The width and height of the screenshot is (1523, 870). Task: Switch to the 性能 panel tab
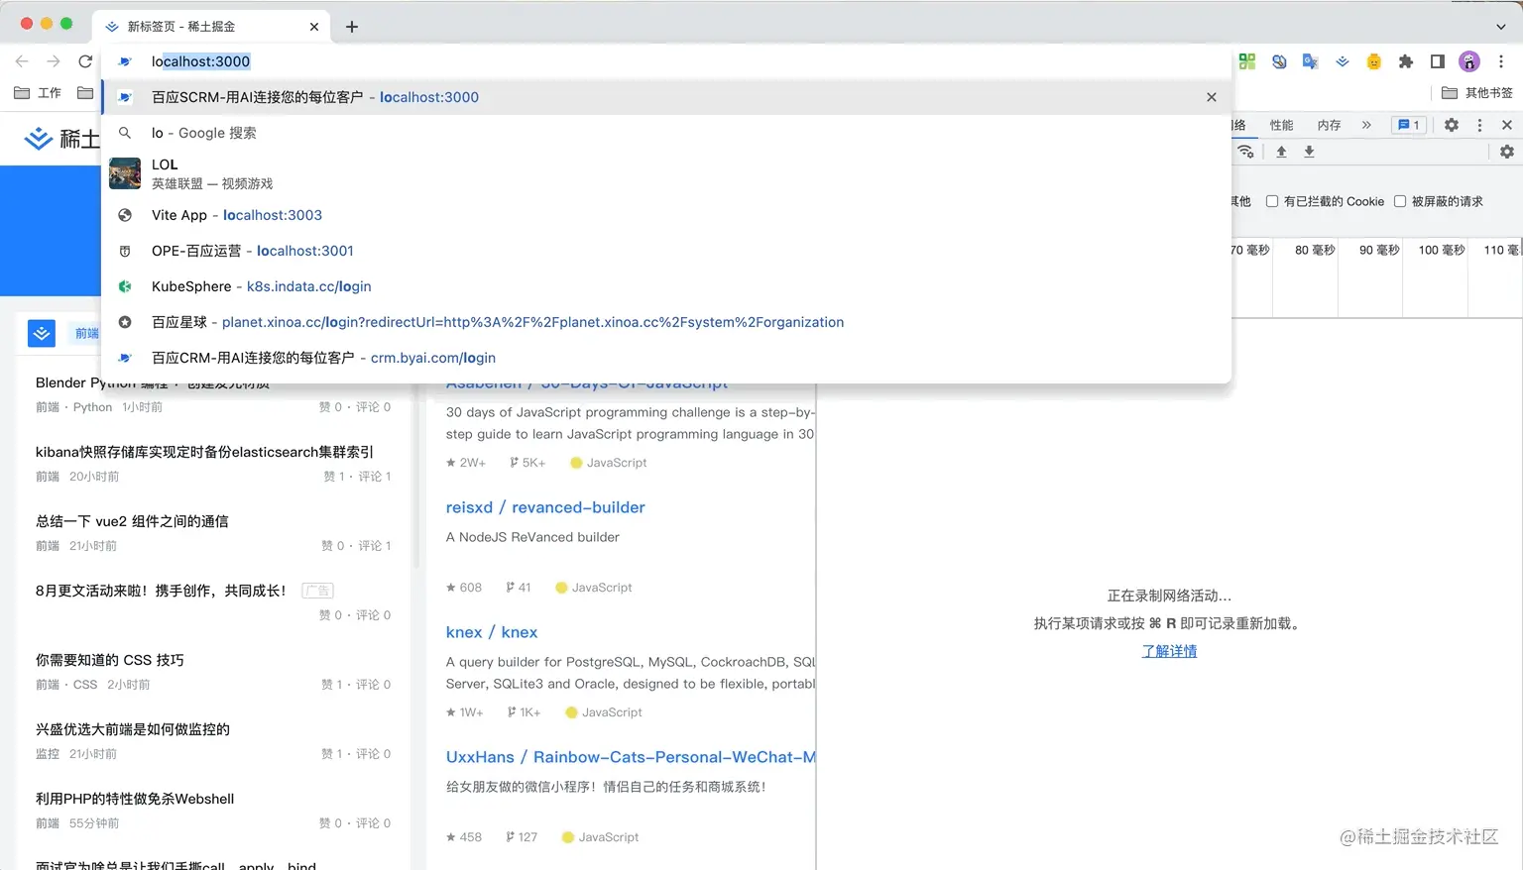click(x=1280, y=125)
